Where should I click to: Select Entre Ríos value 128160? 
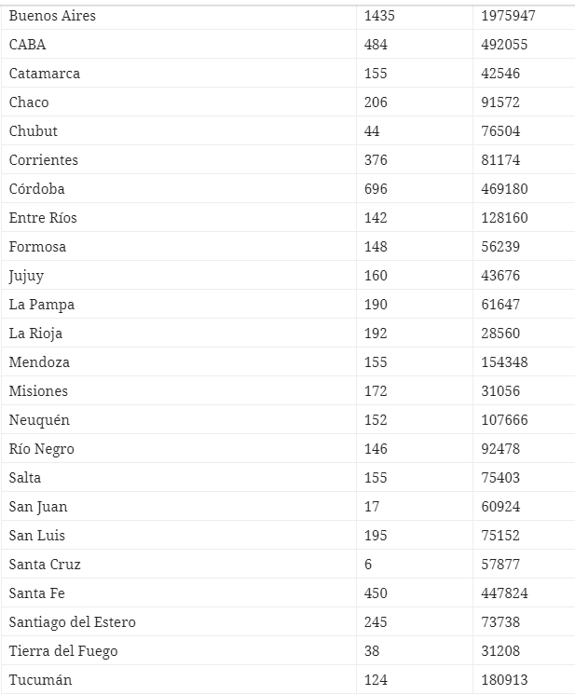[505, 218]
